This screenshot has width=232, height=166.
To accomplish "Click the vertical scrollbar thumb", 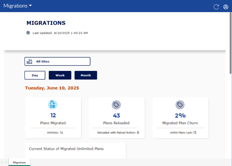I will point(231,43).
